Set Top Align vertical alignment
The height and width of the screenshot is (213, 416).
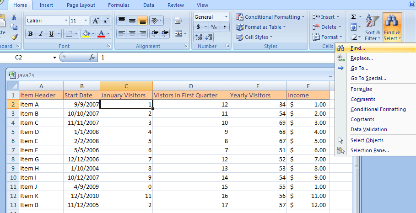(122, 21)
